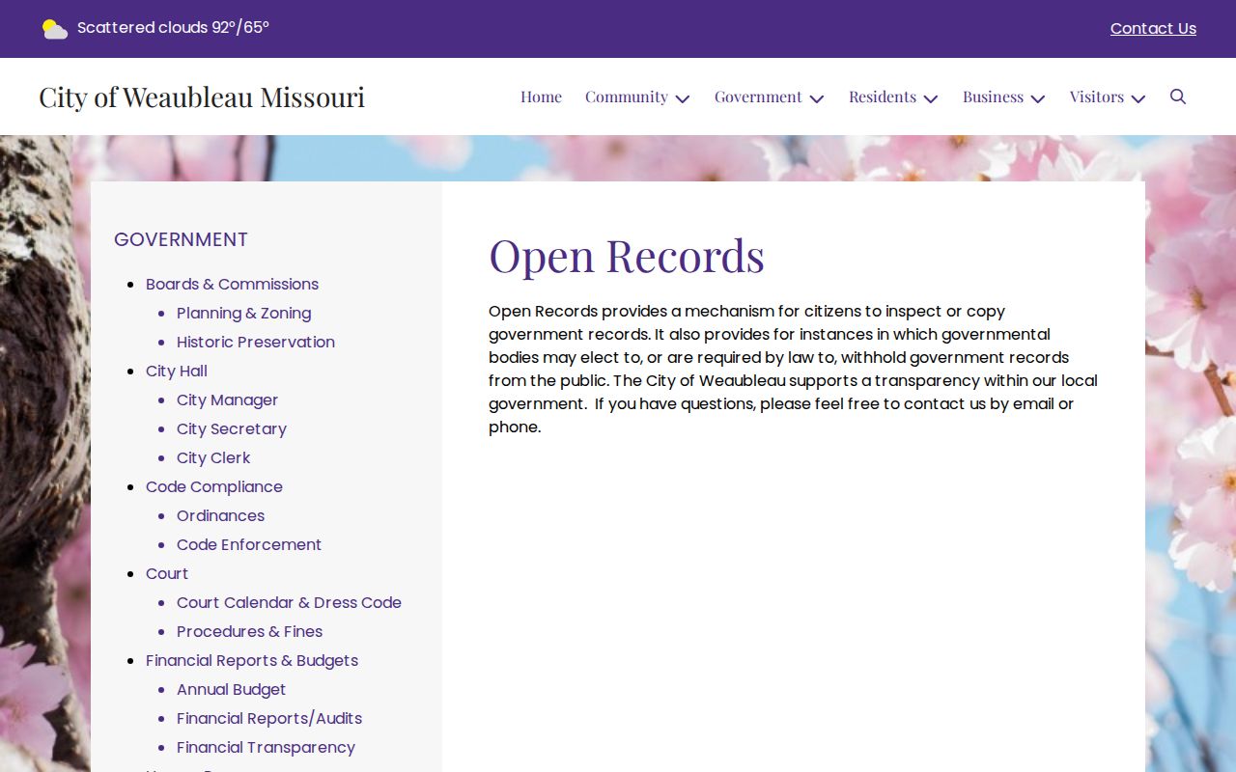The image size is (1236, 772).
Task: Click the Contact Us link
Action: [1153, 29]
